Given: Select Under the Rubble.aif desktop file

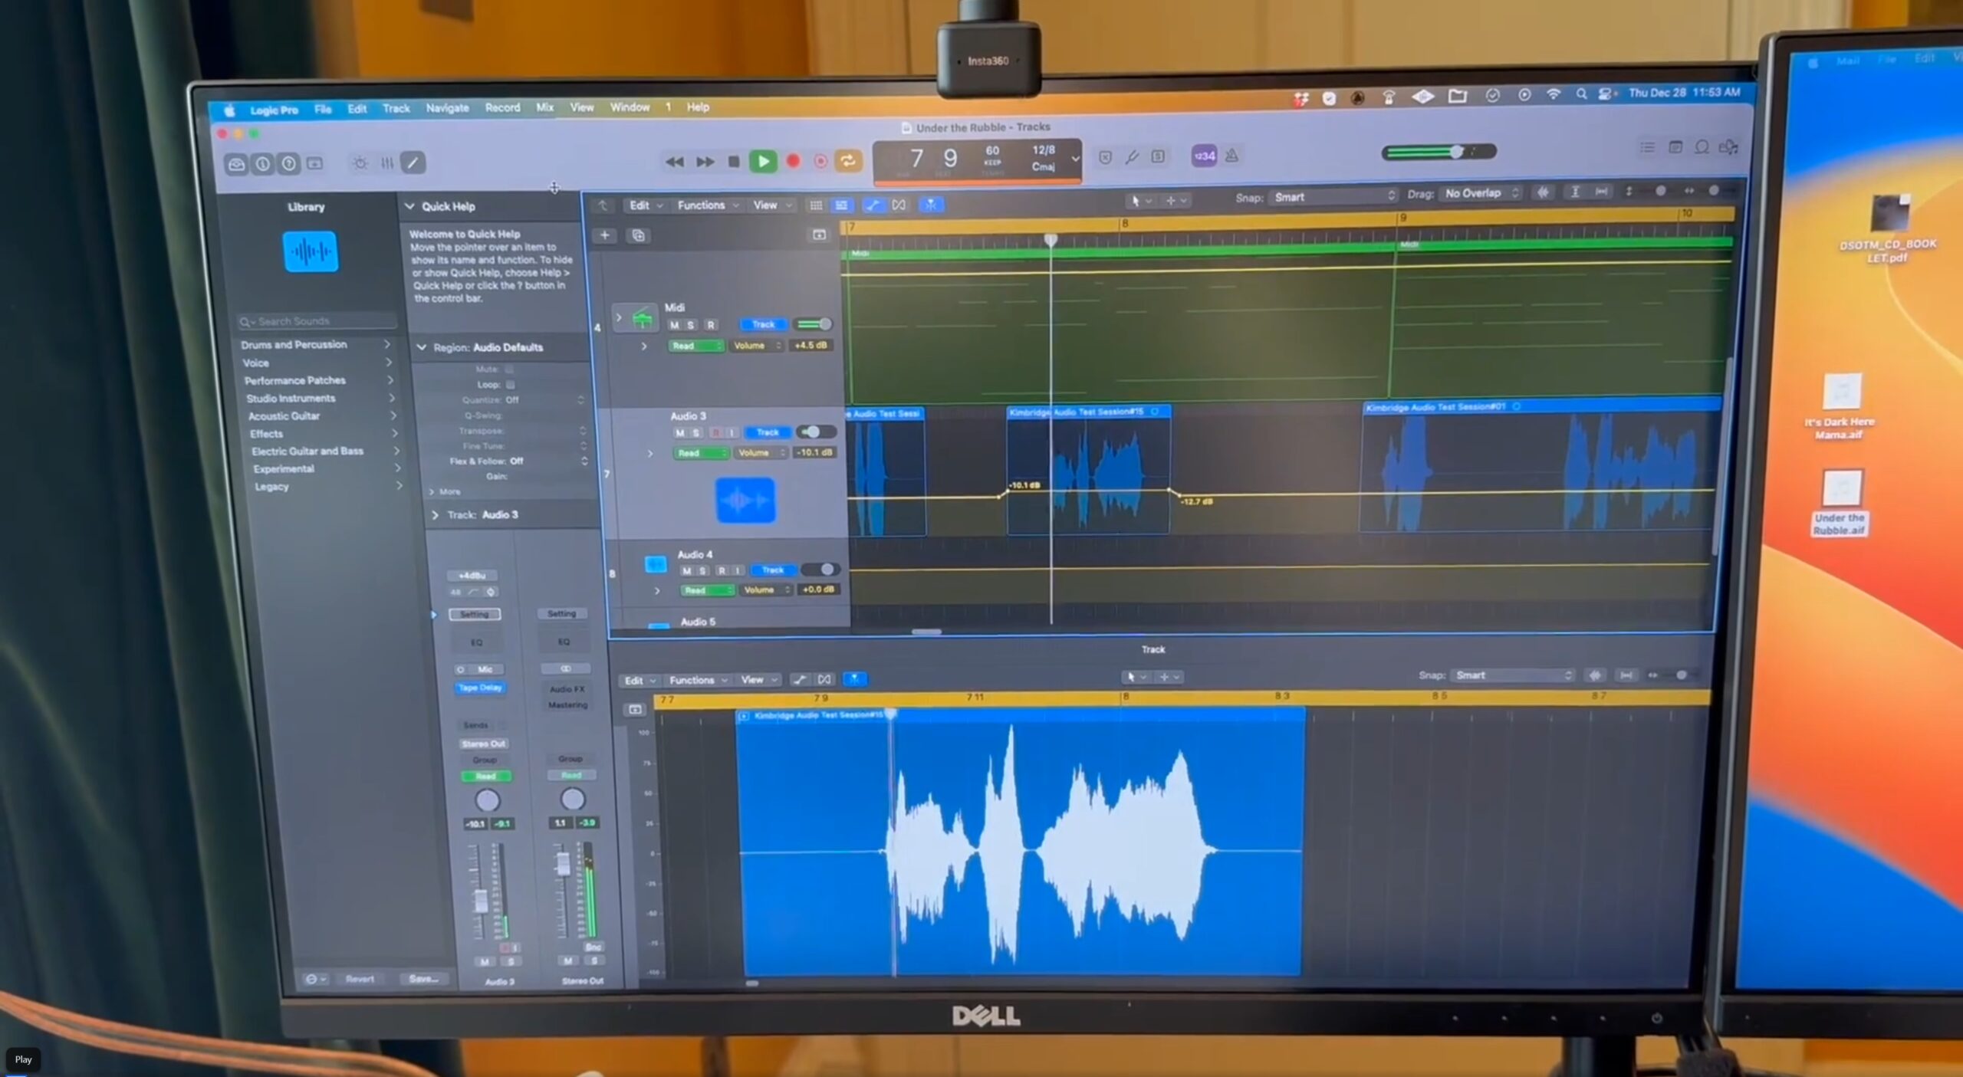Looking at the screenshot, I should 1841,503.
